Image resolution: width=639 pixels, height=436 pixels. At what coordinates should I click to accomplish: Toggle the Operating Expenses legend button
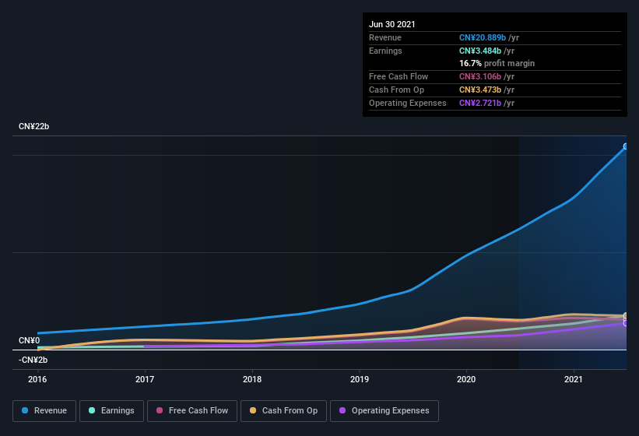pos(384,411)
